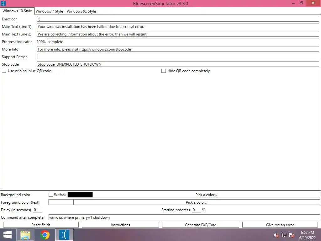Click the Stop code label
This screenshot has width=321, height=241.
pos(10,64)
